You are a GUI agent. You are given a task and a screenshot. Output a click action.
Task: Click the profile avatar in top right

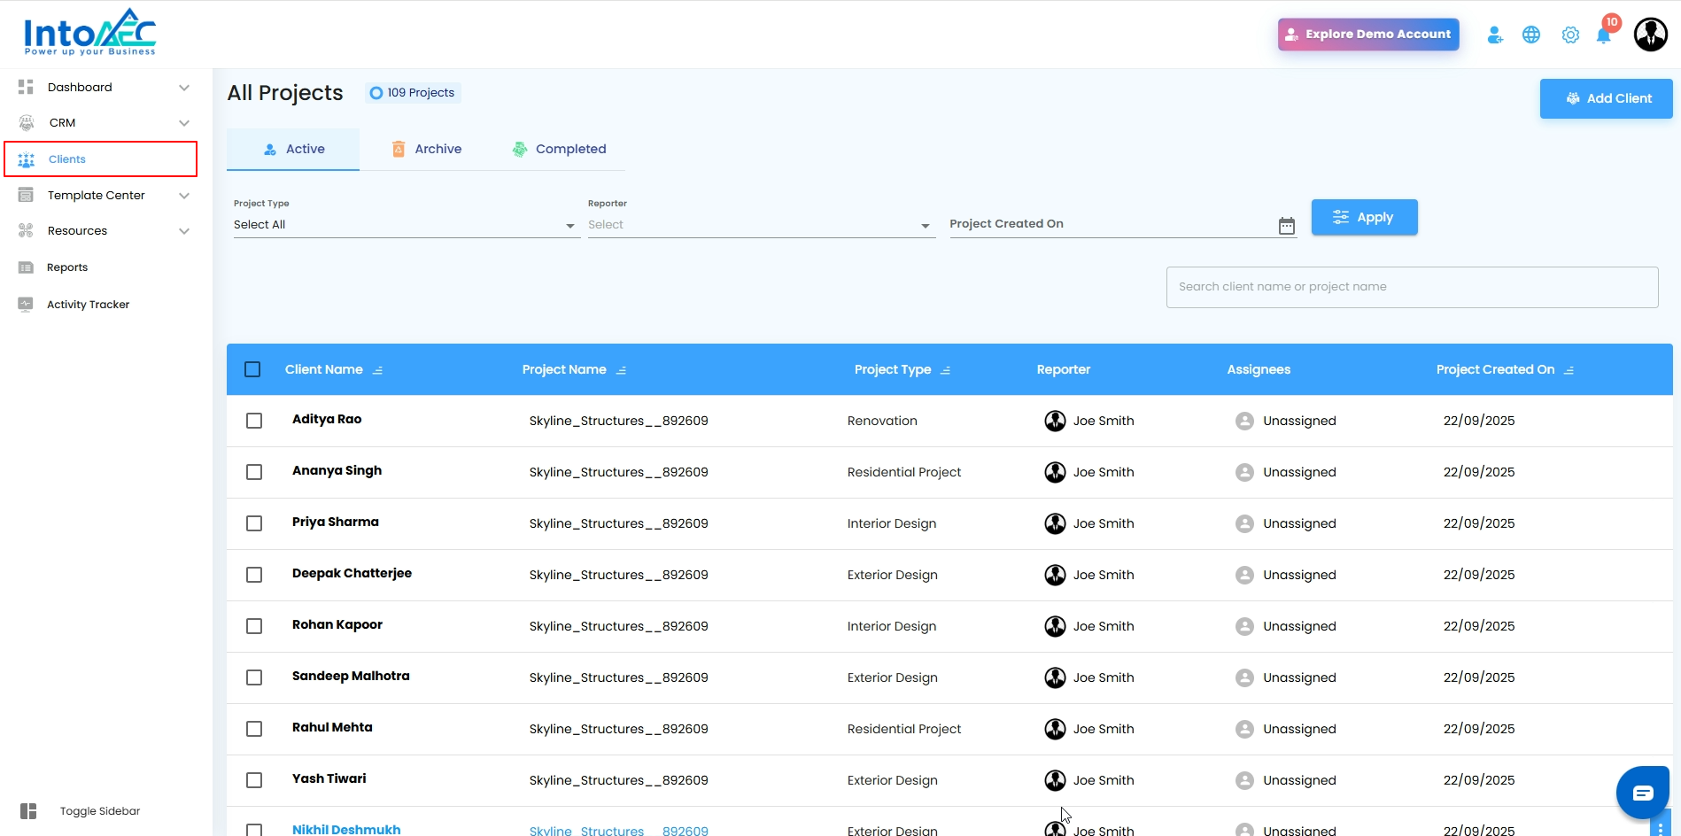click(1650, 35)
